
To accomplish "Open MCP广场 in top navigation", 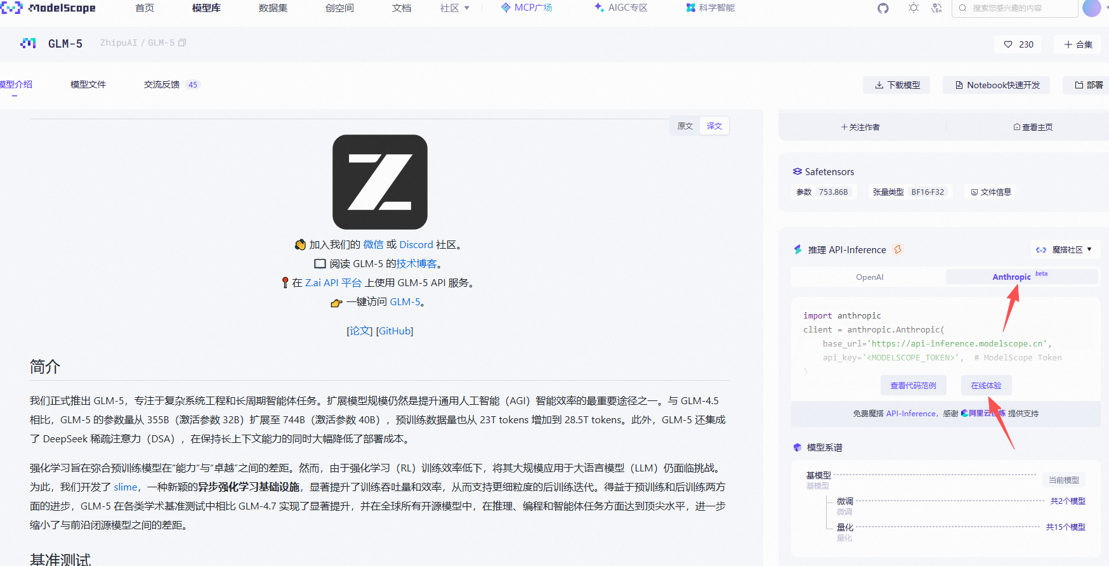I will 527,8.
